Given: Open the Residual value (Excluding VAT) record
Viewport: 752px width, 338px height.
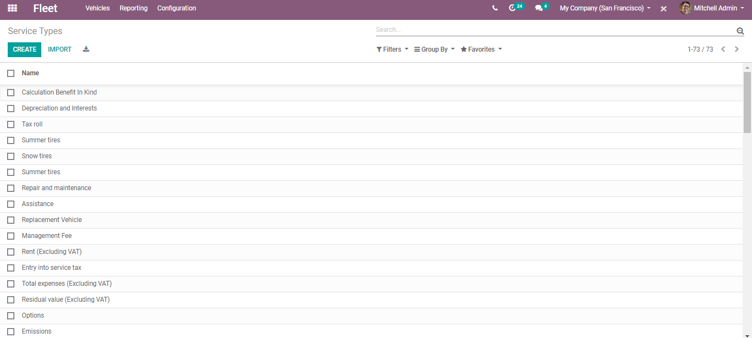Looking at the screenshot, I should tap(66, 300).
